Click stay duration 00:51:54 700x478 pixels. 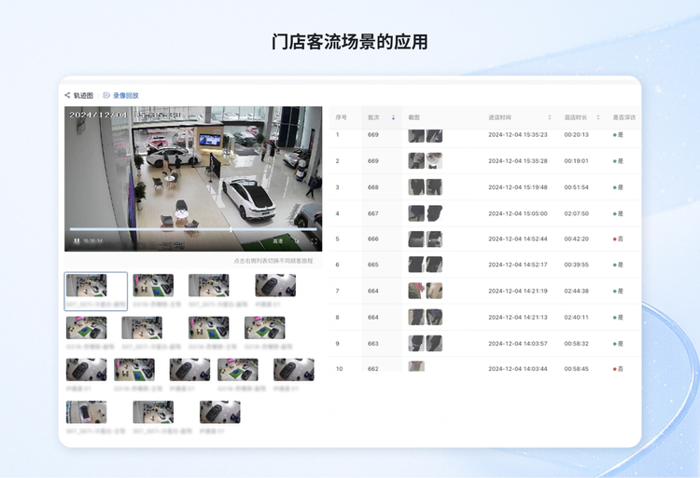click(577, 187)
